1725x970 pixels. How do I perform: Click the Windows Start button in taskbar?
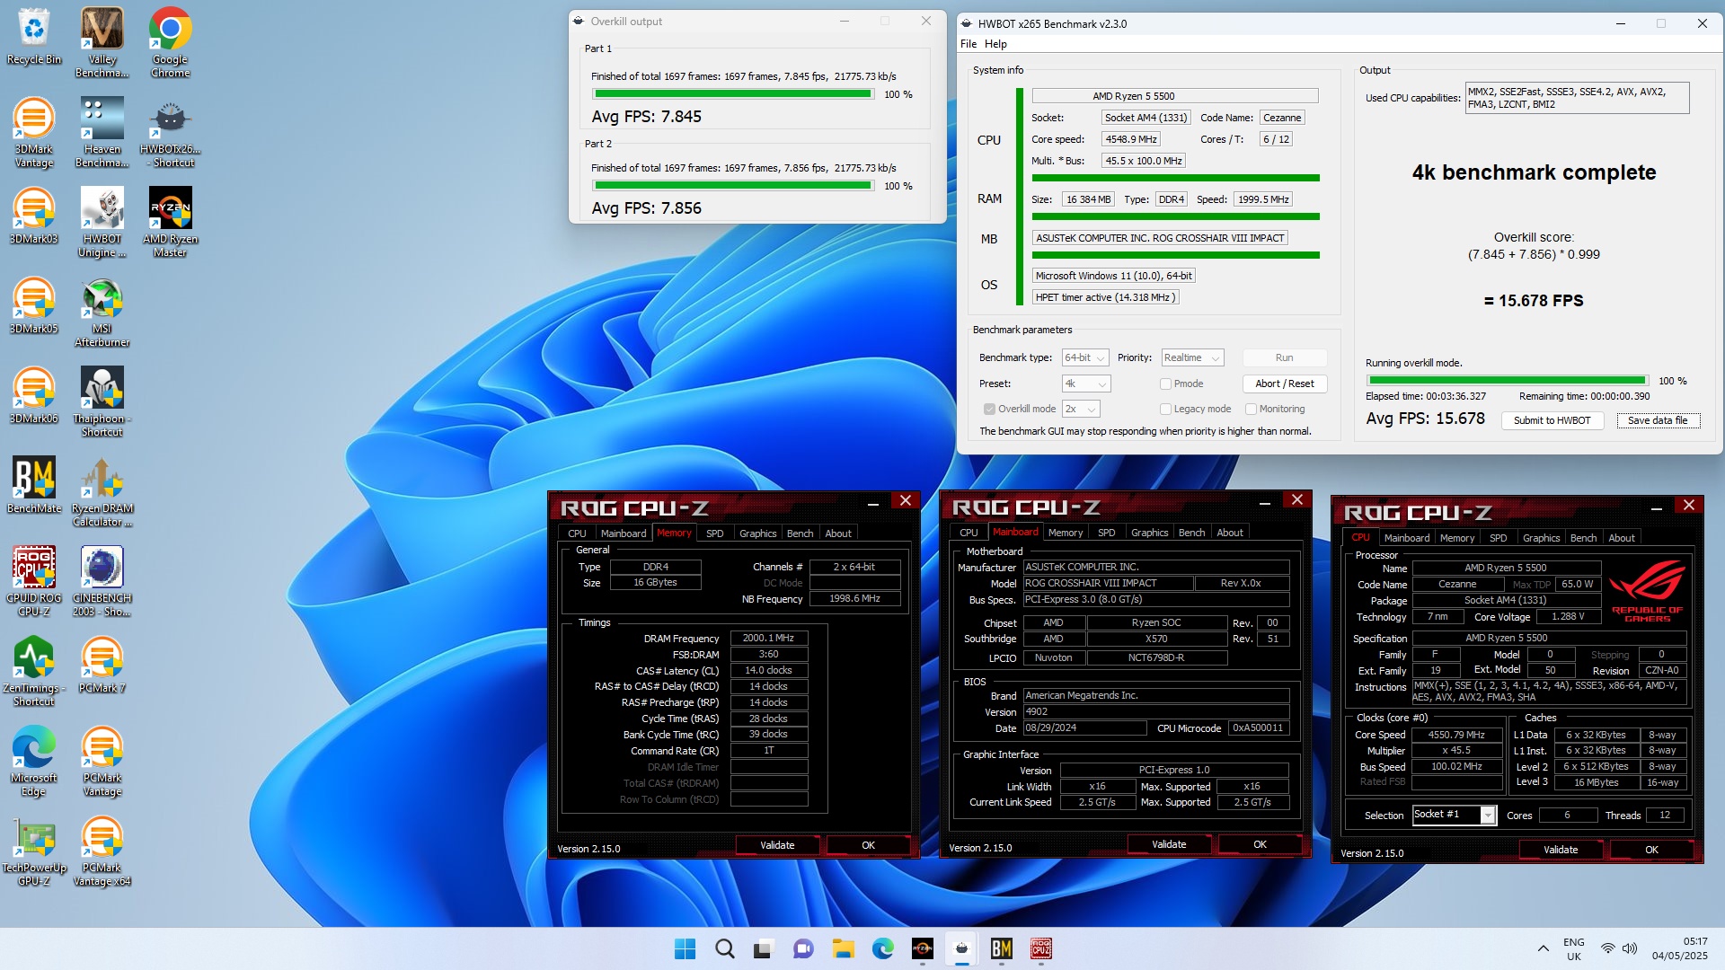(685, 948)
